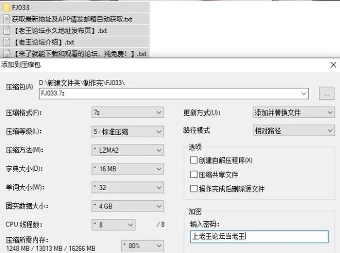This screenshot has height=253, width=340.
Task: Open the 字典大小 16 MB dropdown
Action: click(127, 169)
